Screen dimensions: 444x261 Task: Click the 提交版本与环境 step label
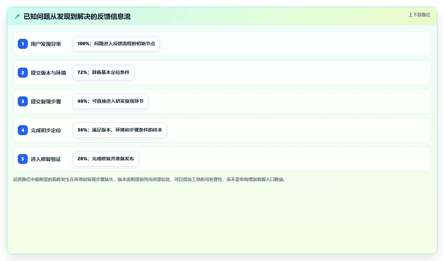[x=48, y=73]
